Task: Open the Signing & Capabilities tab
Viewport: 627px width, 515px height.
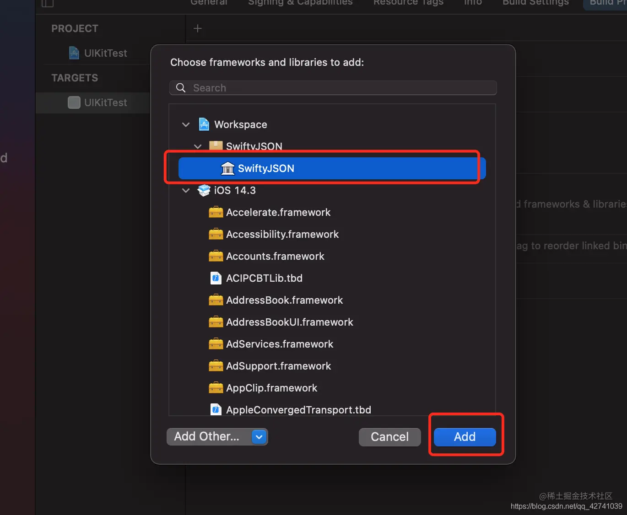Action: pos(300,3)
